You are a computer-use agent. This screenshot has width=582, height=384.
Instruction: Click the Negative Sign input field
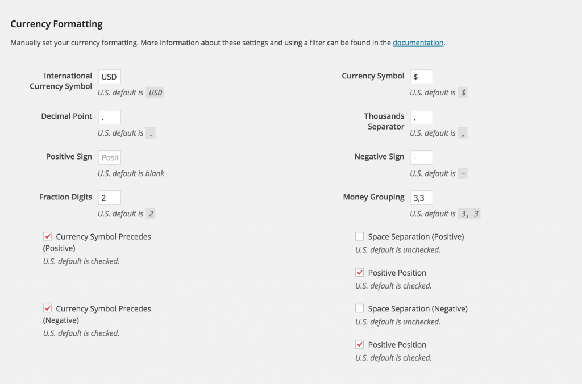coord(421,157)
